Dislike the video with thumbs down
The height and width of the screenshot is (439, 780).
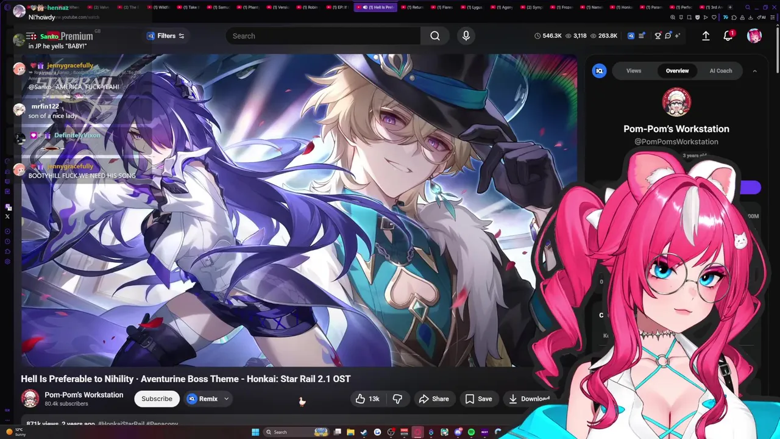click(x=397, y=399)
